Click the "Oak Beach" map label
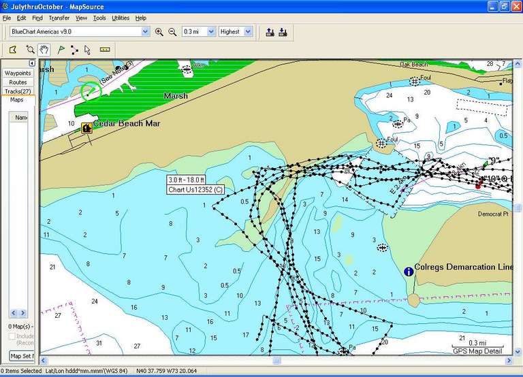 tap(413, 65)
